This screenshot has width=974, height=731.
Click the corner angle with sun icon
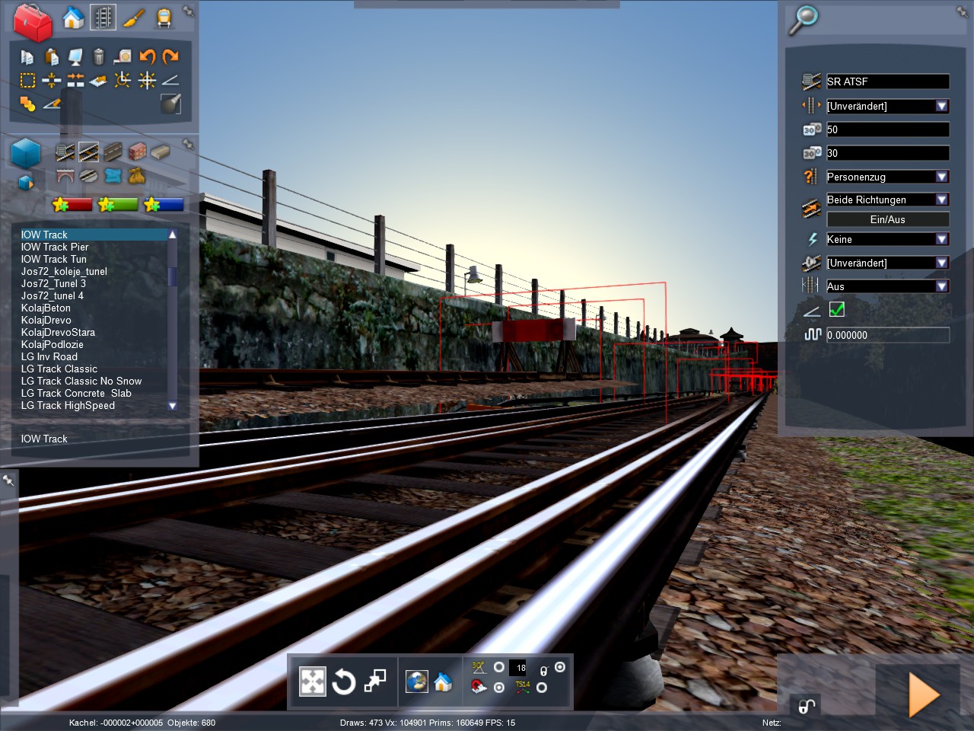123,80
